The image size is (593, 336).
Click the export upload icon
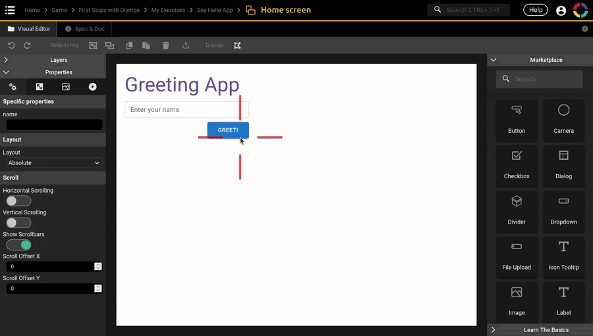pos(186,45)
